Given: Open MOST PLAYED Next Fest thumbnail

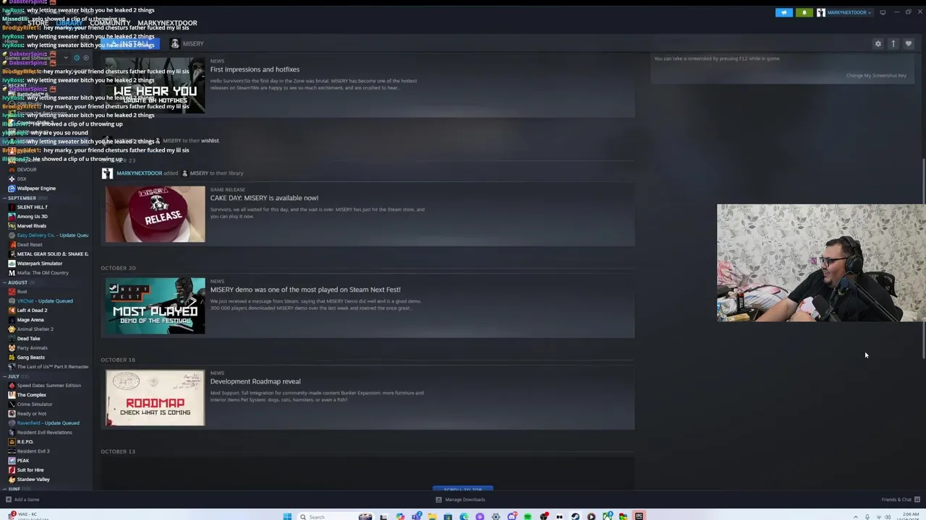Looking at the screenshot, I should 155,305.
